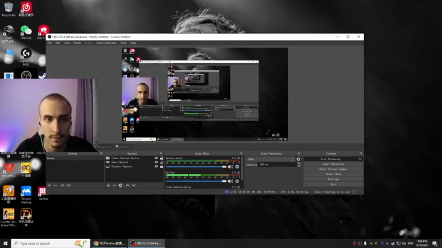Open source Properties button below preview
Screen dimensions: 442x248
point(105,147)
